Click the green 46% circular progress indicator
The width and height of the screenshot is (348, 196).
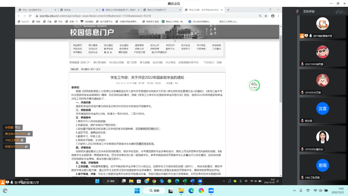pos(254,85)
